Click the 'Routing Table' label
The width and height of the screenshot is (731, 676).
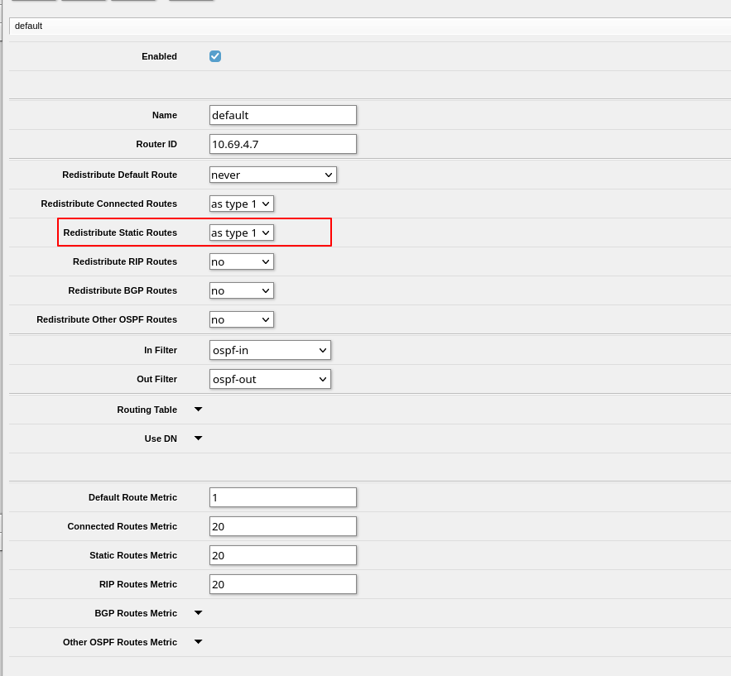coord(147,410)
